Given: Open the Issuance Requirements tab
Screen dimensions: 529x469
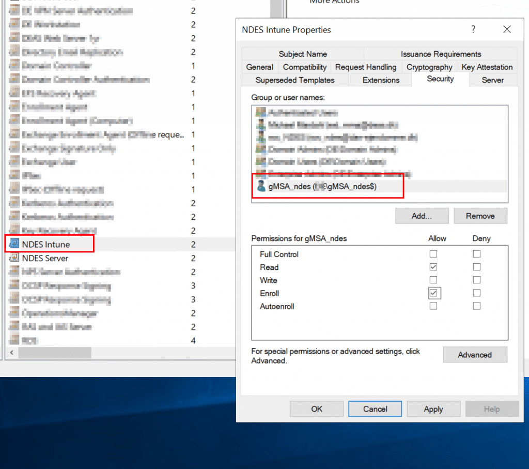Looking at the screenshot, I should [x=441, y=54].
